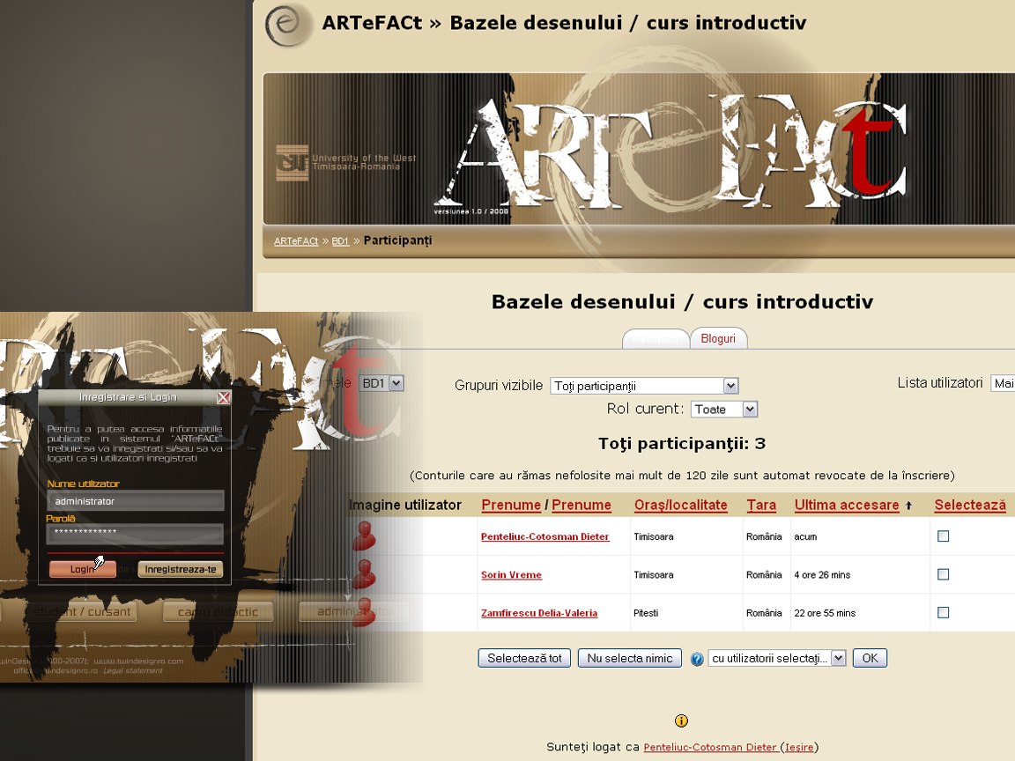This screenshot has height=761, width=1015.
Task: Open the Rol curent dropdown
Action: coord(723,409)
